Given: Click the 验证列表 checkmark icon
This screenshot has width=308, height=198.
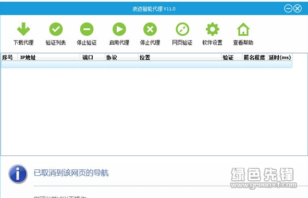Looking at the screenshot, I should click(x=56, y=29).
